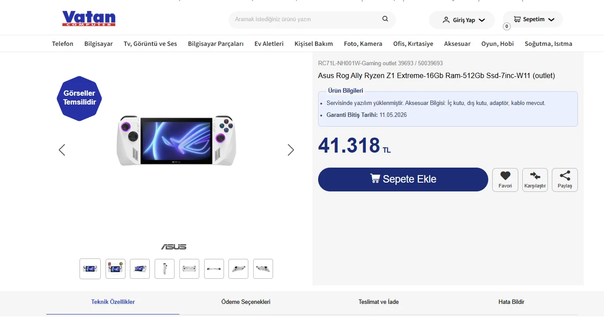Click the Karşılaştır compare arrows icon
Viewport: 604px width, 318px height.
coord(535,176)
